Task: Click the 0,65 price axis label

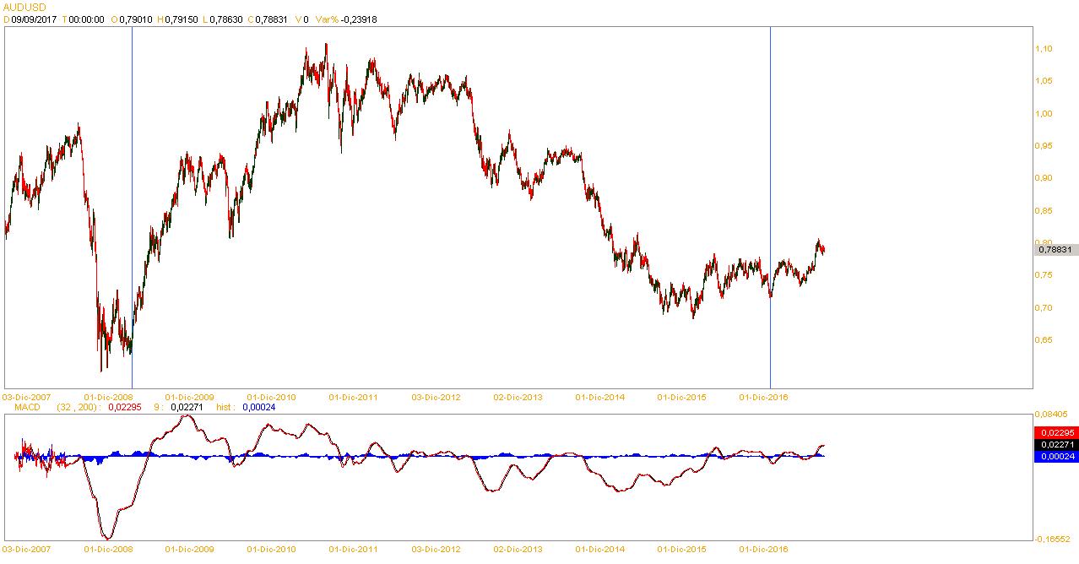Action: point(1044,340)
